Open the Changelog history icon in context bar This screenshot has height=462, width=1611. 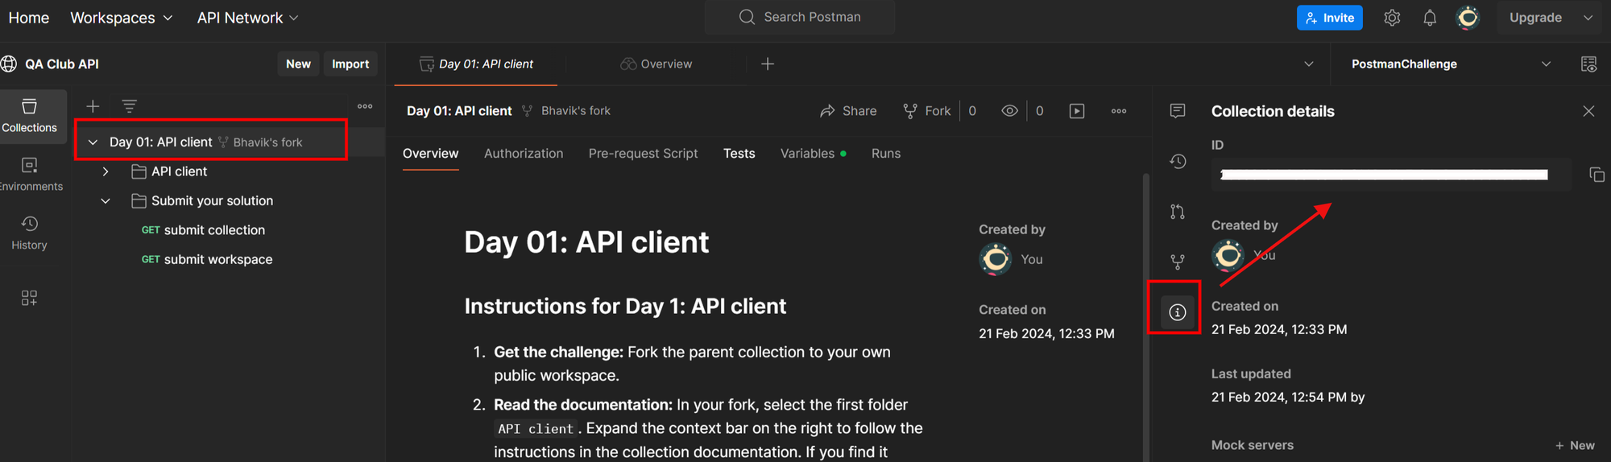[x=1178, y=162]
